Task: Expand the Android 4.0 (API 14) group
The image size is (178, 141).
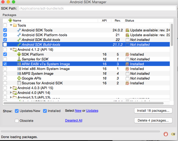Action: click(x=11, y=92)
